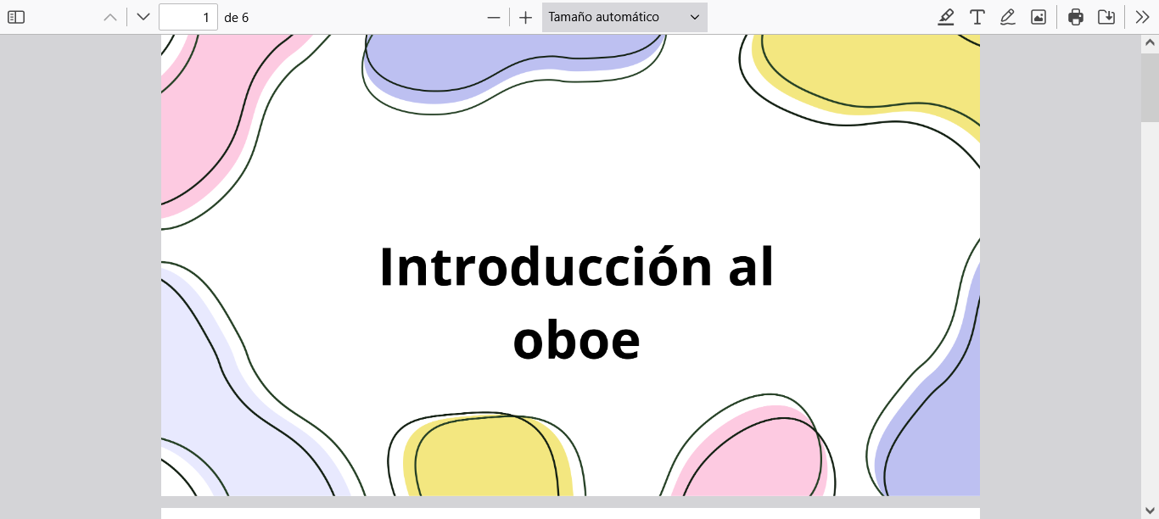This screenshot has height=519, width=1159.
Task: Open the Tamaño automático zoom dropdown
Action: tap(624, 17)
